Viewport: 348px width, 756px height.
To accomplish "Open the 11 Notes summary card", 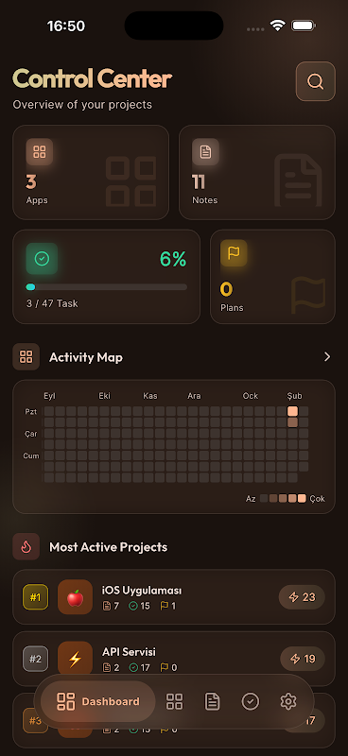I will (x=257, y=173).
